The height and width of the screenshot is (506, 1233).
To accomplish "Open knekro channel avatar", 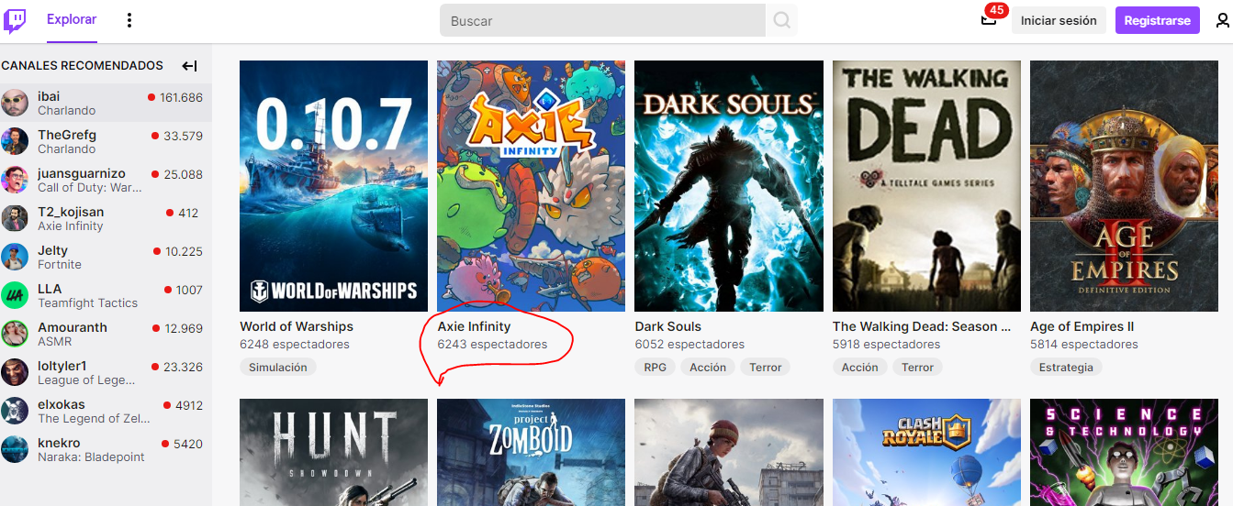I will coord(15,449).
